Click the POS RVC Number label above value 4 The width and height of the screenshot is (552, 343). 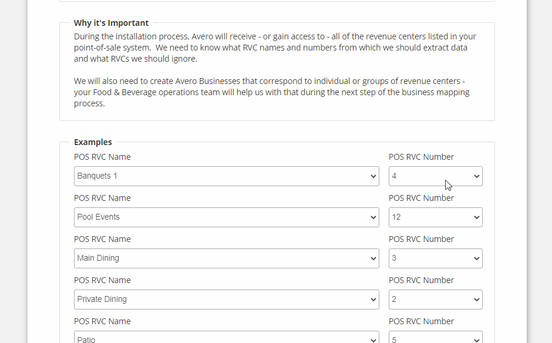point(421,157)
